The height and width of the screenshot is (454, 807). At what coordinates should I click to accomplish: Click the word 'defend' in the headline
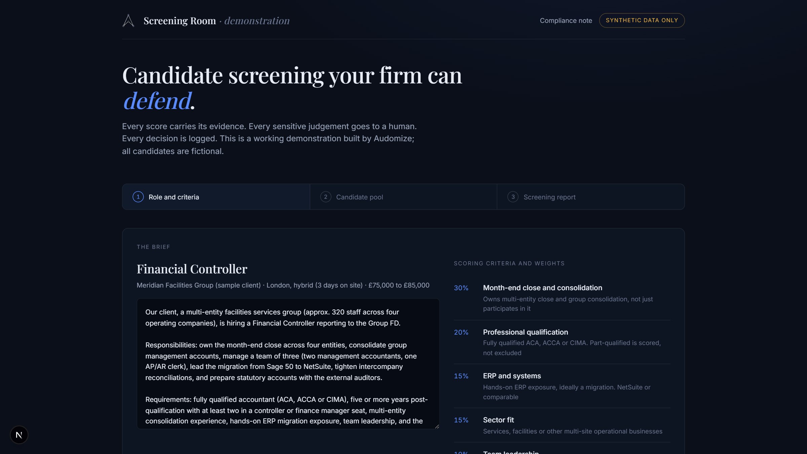click(157, 101)
